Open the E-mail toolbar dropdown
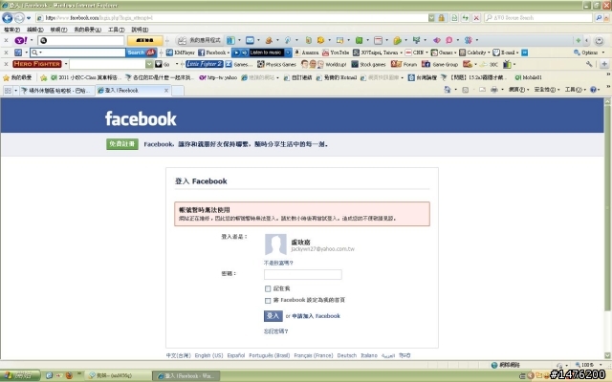The height and width of the screenshot is (382, 612). pos(517,53)
